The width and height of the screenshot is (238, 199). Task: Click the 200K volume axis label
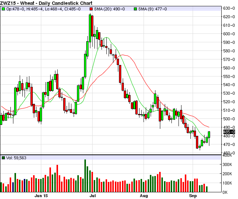point(227,174)
